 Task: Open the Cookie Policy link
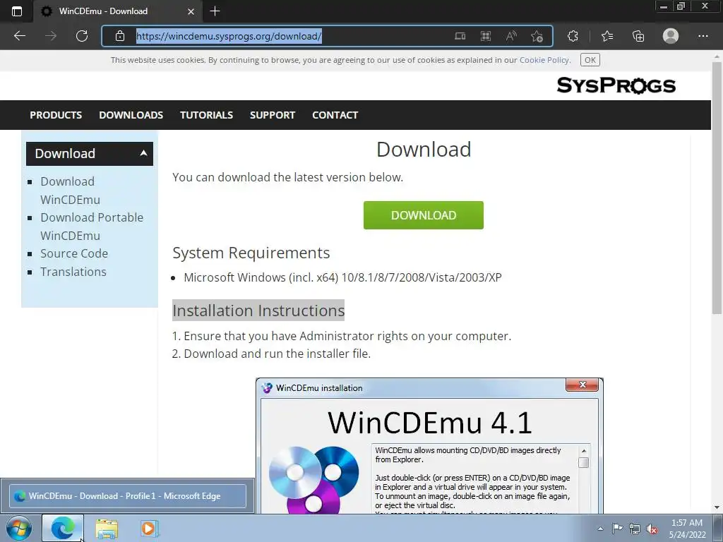point(544,60)
